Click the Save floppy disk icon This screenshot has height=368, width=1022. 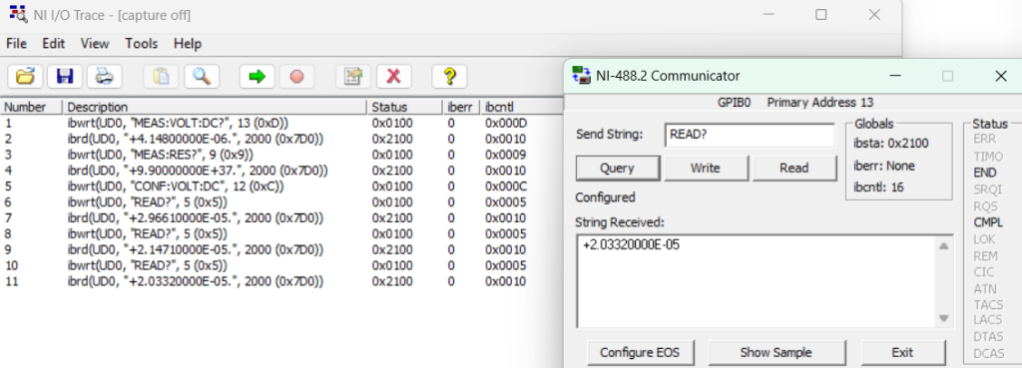(65, 77)
